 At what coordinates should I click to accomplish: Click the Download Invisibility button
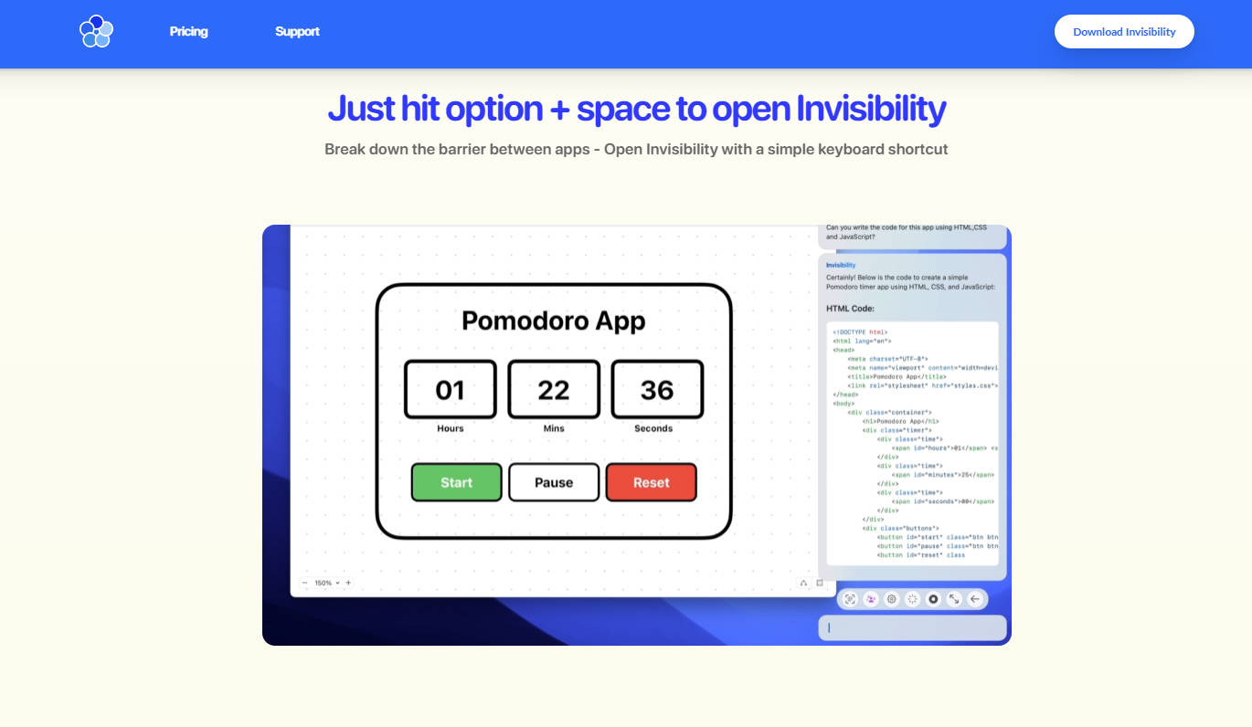click(x=1124, y=31)
